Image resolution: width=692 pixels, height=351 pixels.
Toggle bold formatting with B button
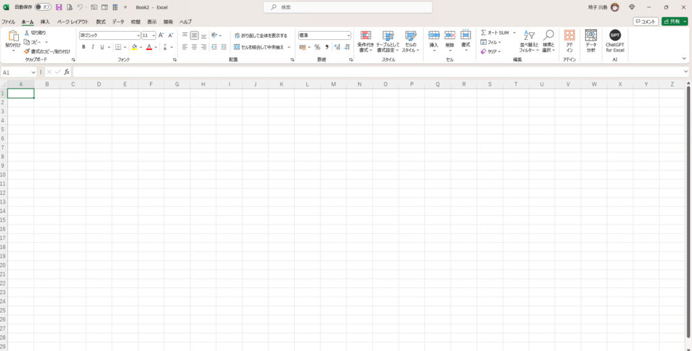[84, 47]
